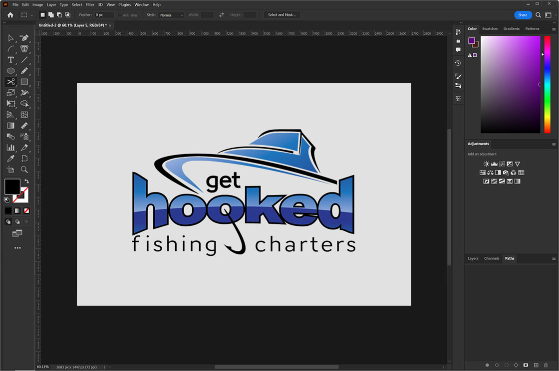Expand the marquee tool preset dropdown arrow
This screenshot has height=371, width=559.
tap(32, 15)
